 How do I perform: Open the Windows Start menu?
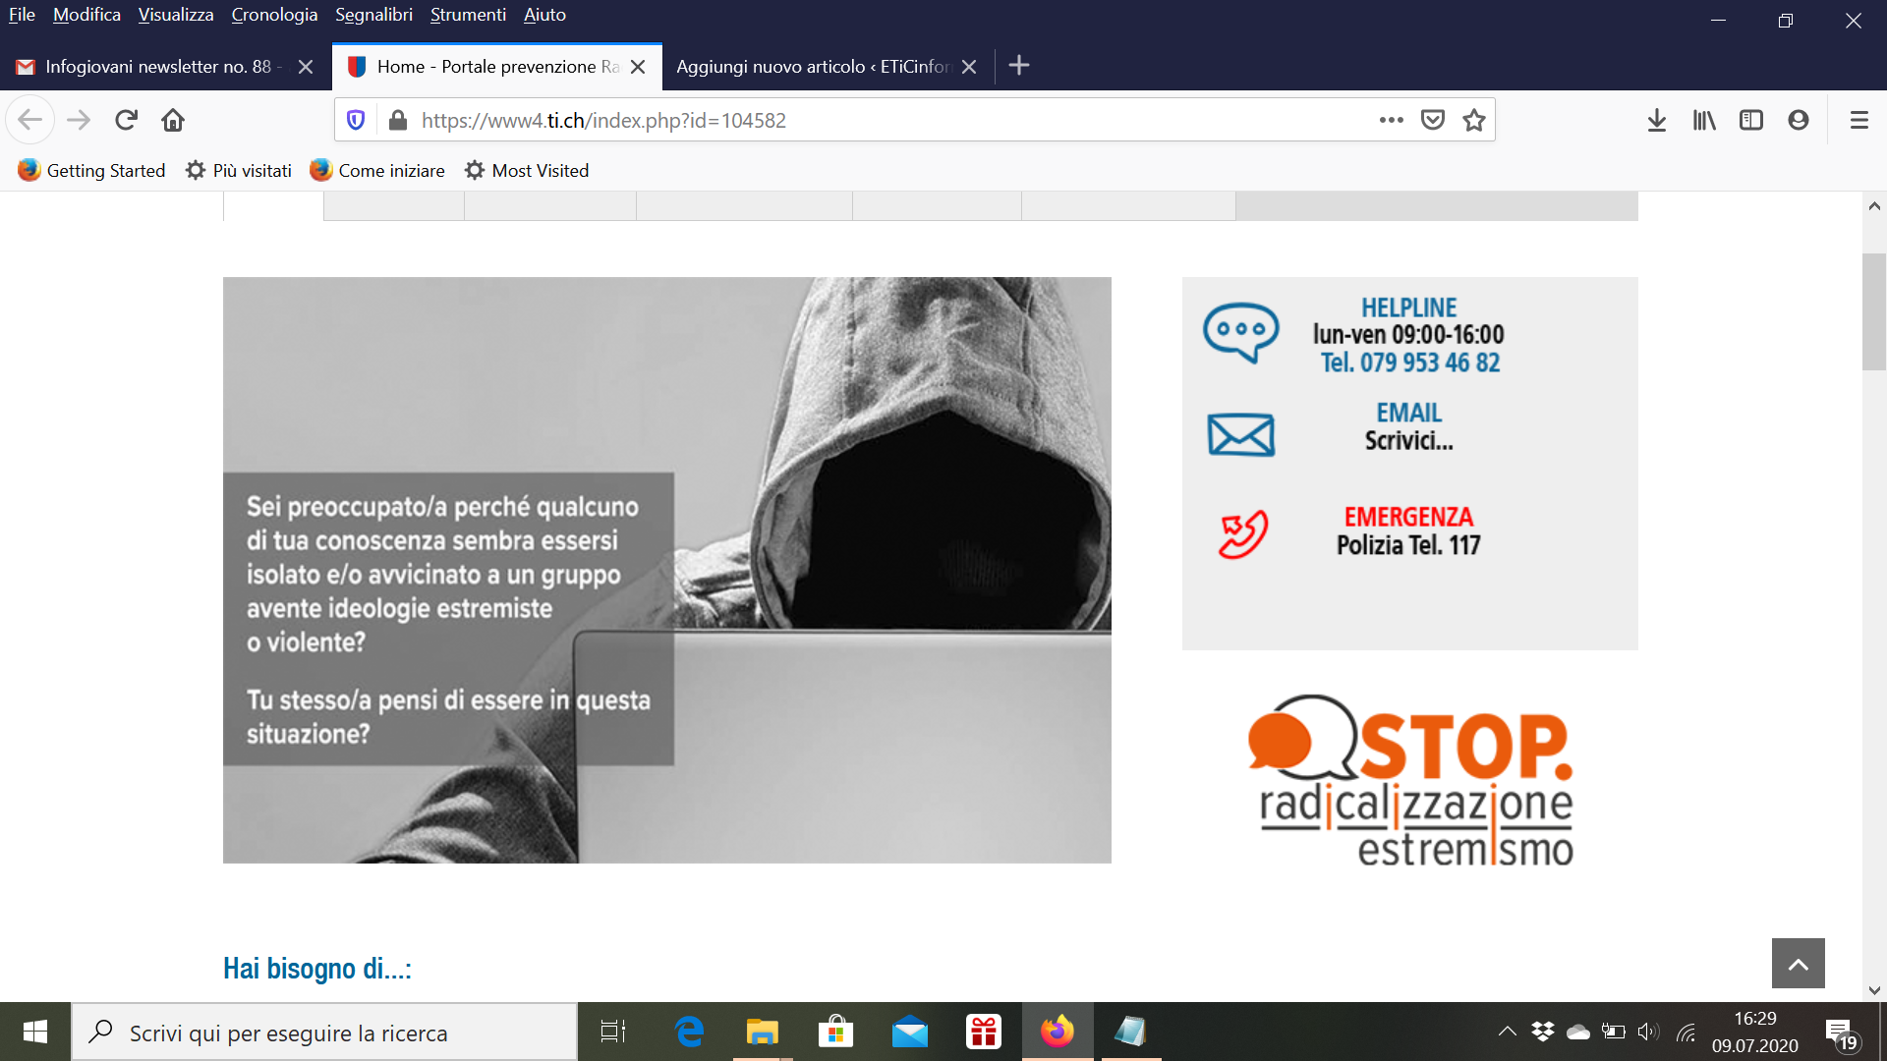(x=35, y=1032)
